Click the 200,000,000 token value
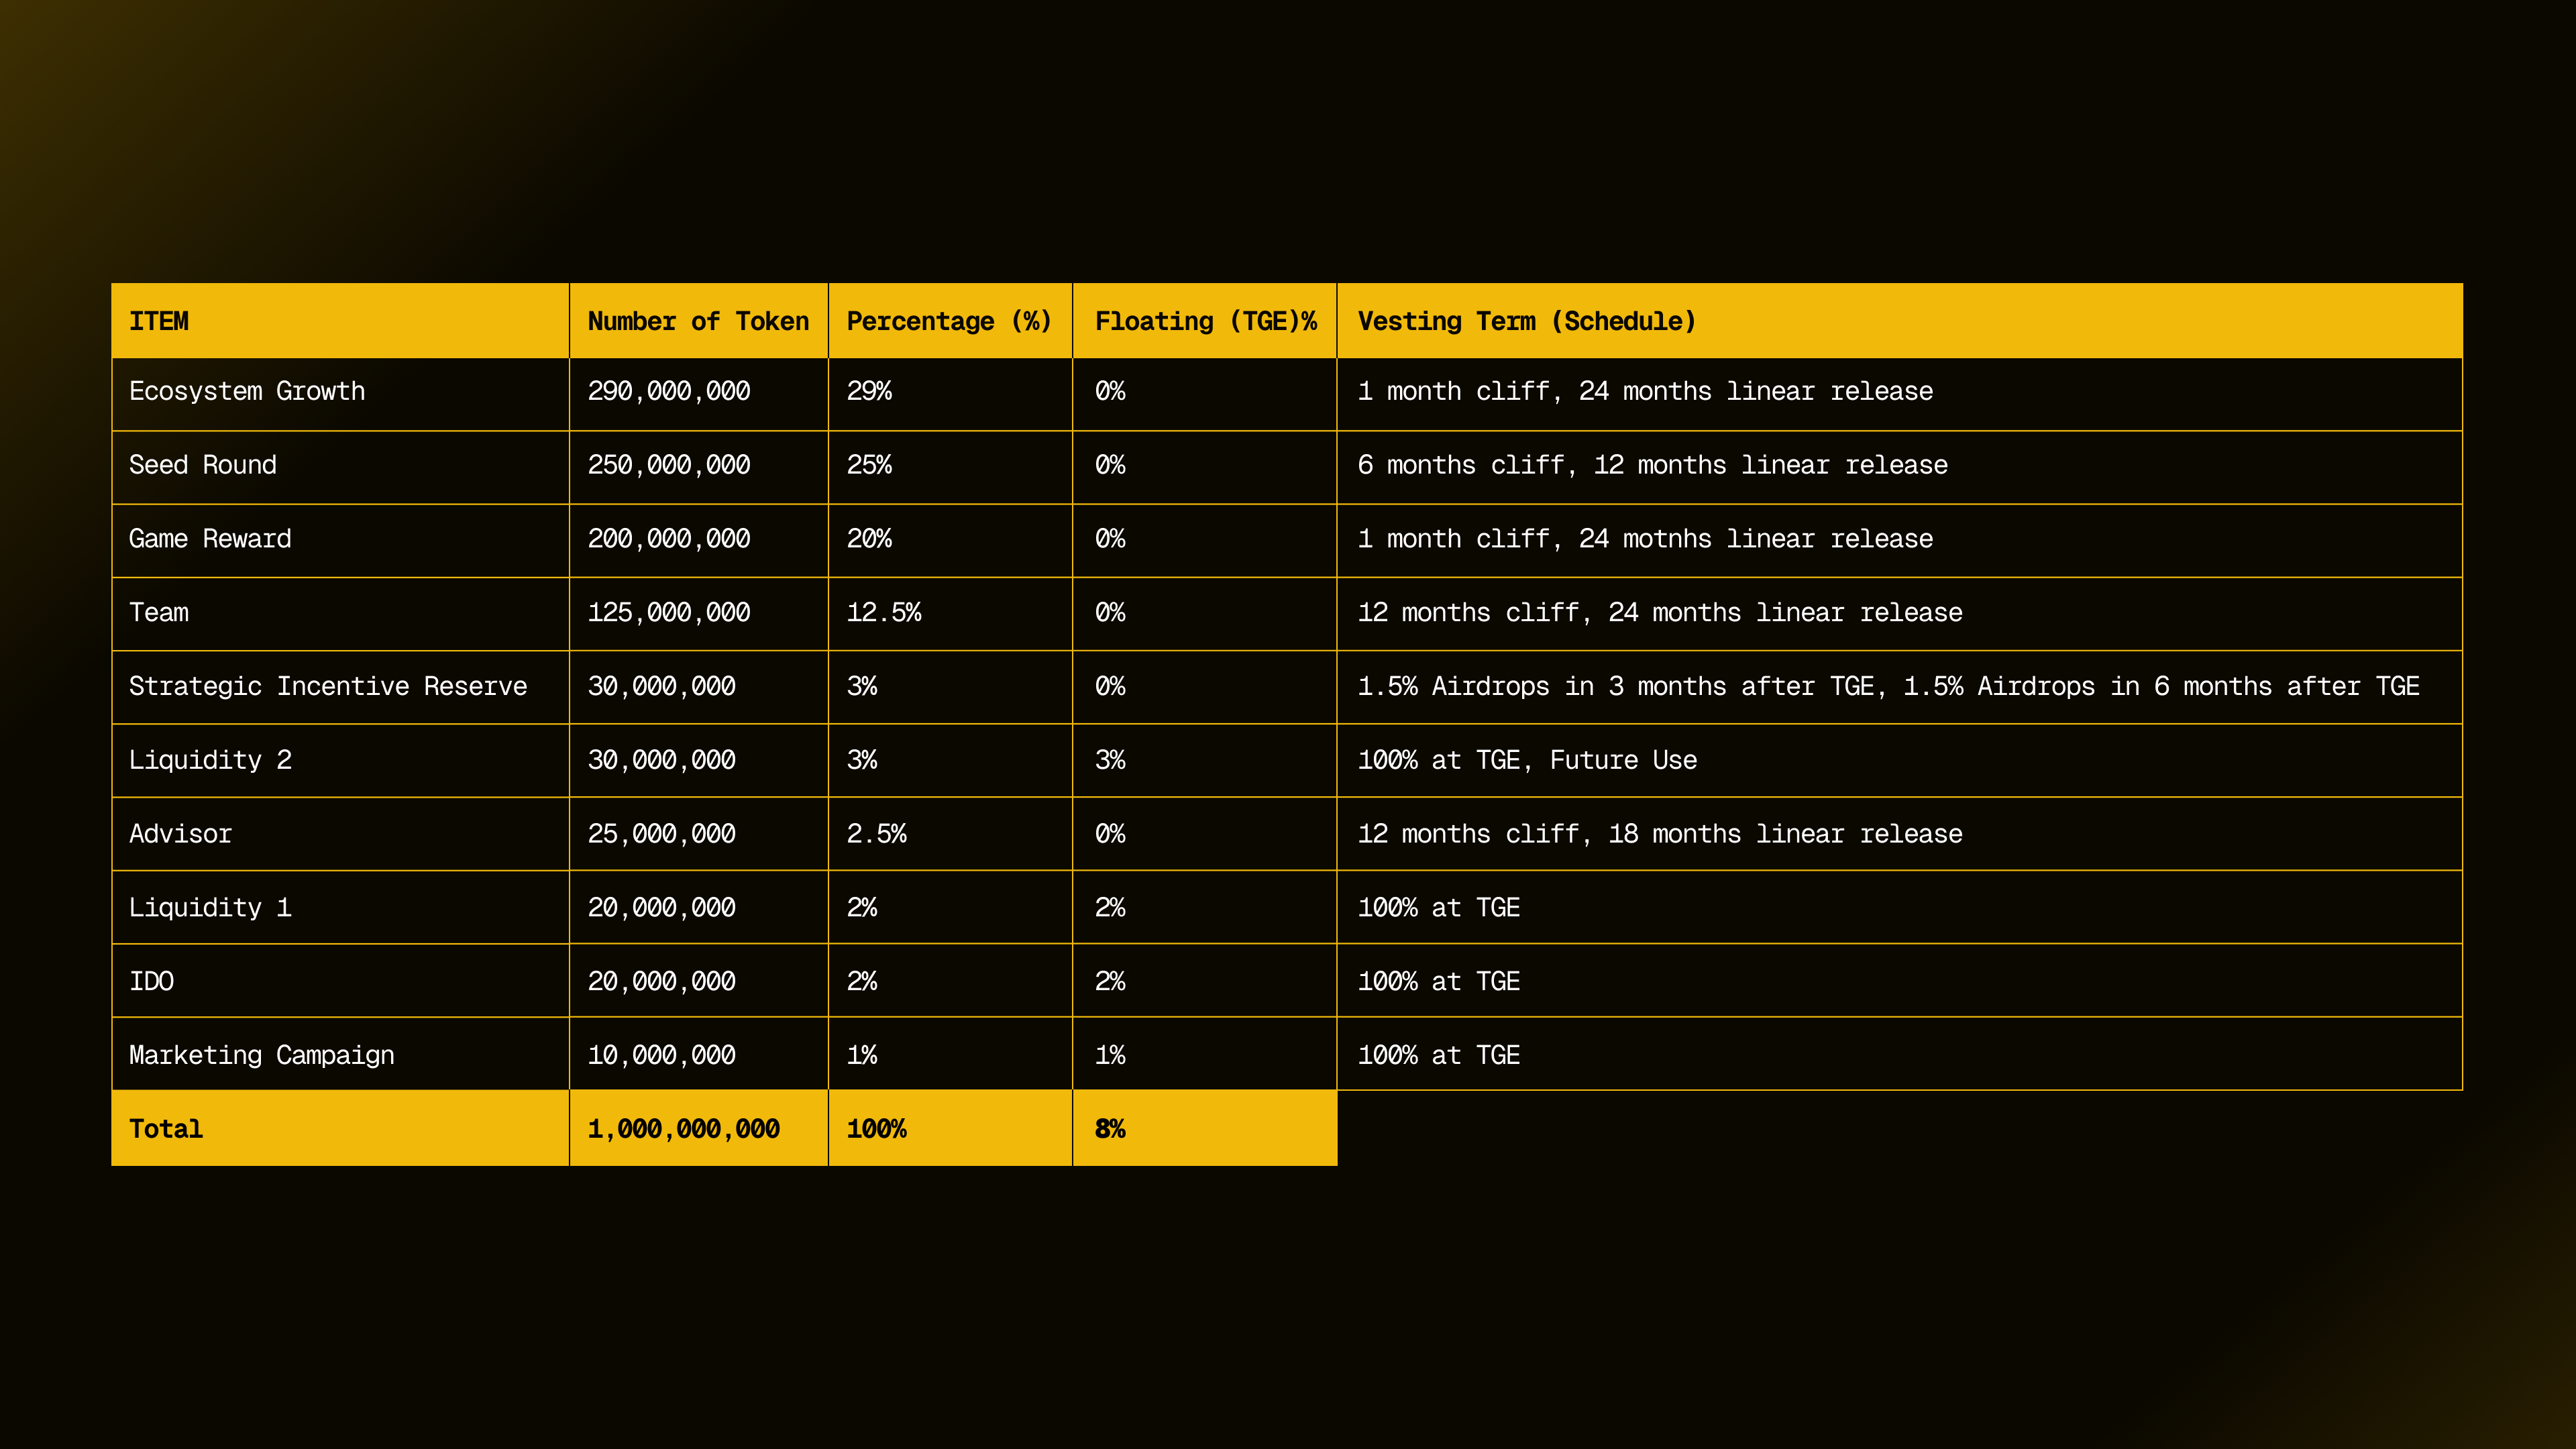The image size is (2576, 1449). point(669,539)
